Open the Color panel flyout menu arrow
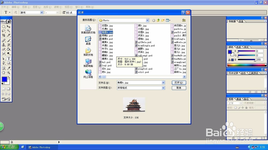268x150 pixels. click(265, 47)
